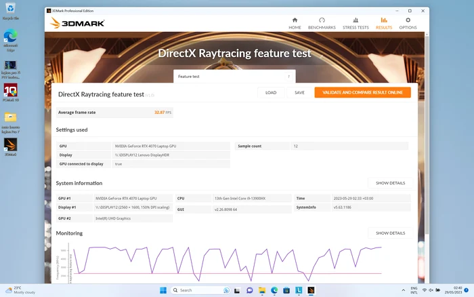
Task: Click the 13th Gen Intel Core i9-13900HX CPU value
Action: (252, 198)
